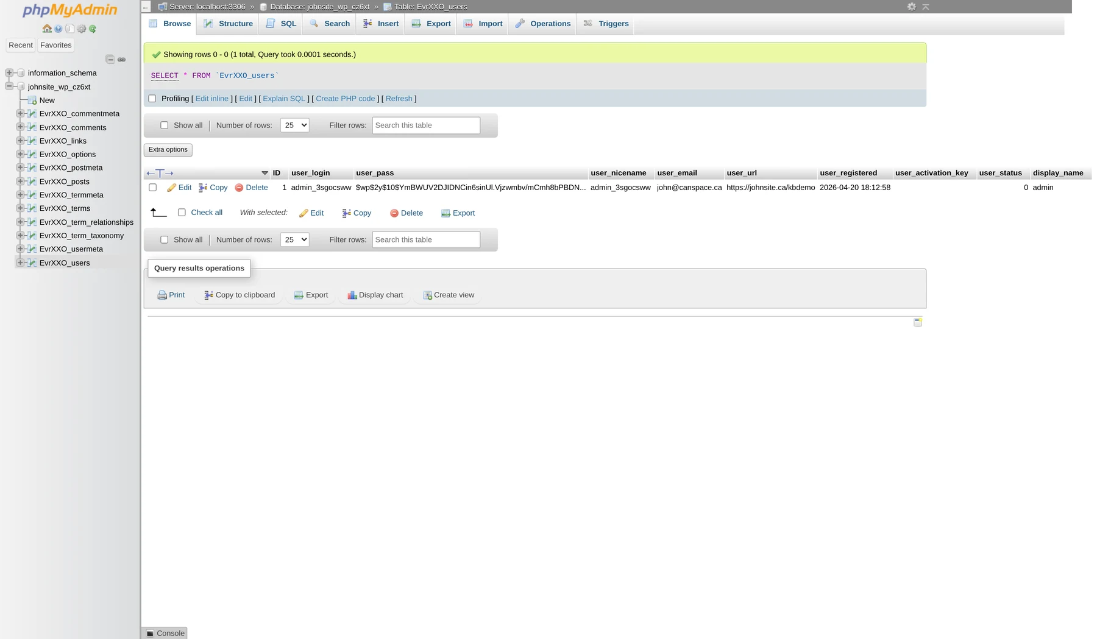The width and height of the screenshot is (1097, 639).
Task: Click the Refresh query link
Action: point(399,99)
